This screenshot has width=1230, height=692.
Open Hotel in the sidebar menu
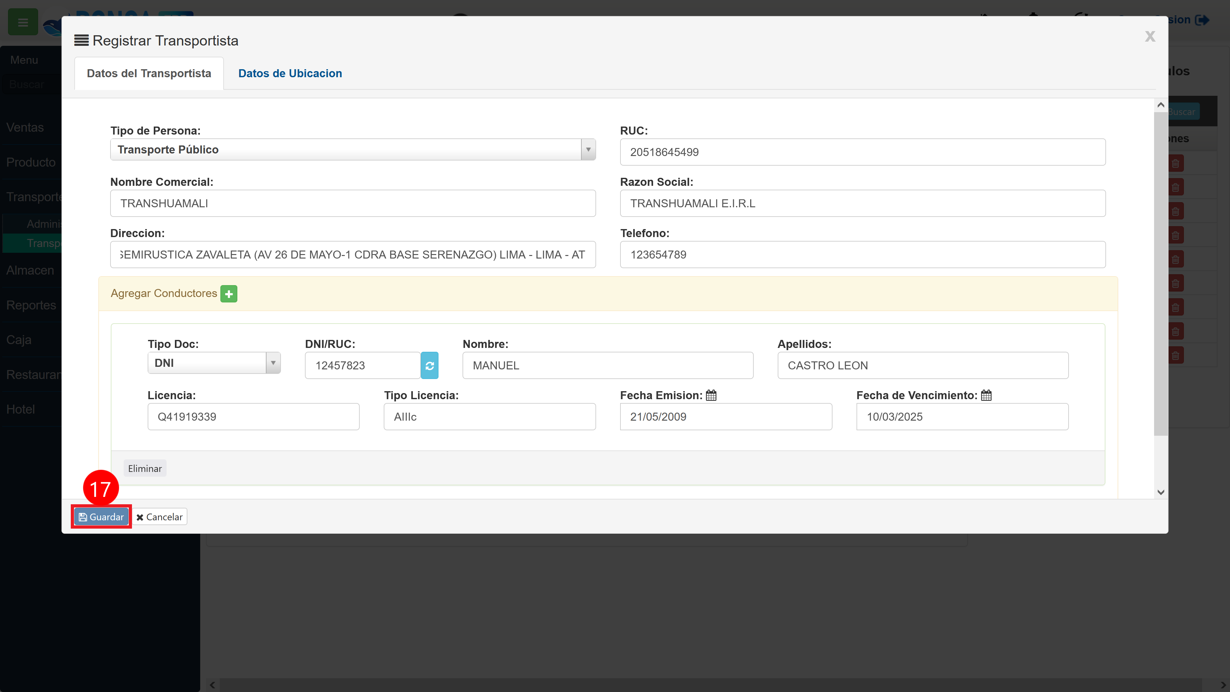click(x=20, y=409)
